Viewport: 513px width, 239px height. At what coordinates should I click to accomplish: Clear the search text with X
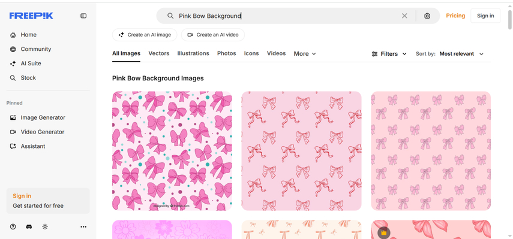tap(404, 16)
